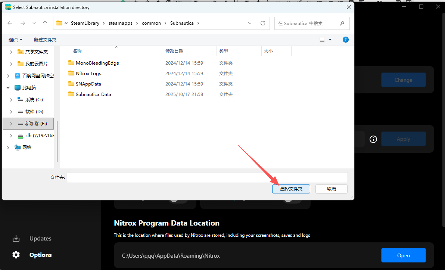Select the Subnautica_Data folder
The width and height of the screenshot is (445, 270).
click(x=93, y=94)
